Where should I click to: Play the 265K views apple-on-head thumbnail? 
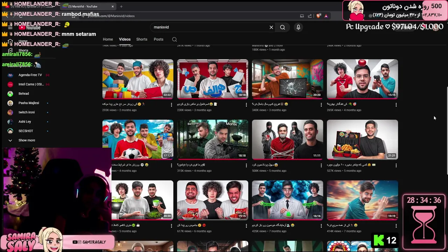[x=362, y=79]
